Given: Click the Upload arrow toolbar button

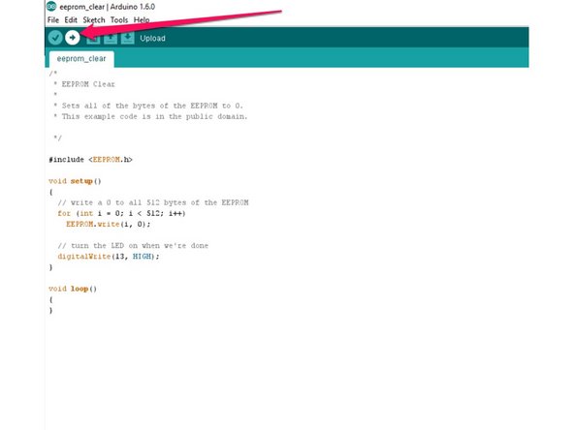Looking at the screenshot, I should coord(73,38).
